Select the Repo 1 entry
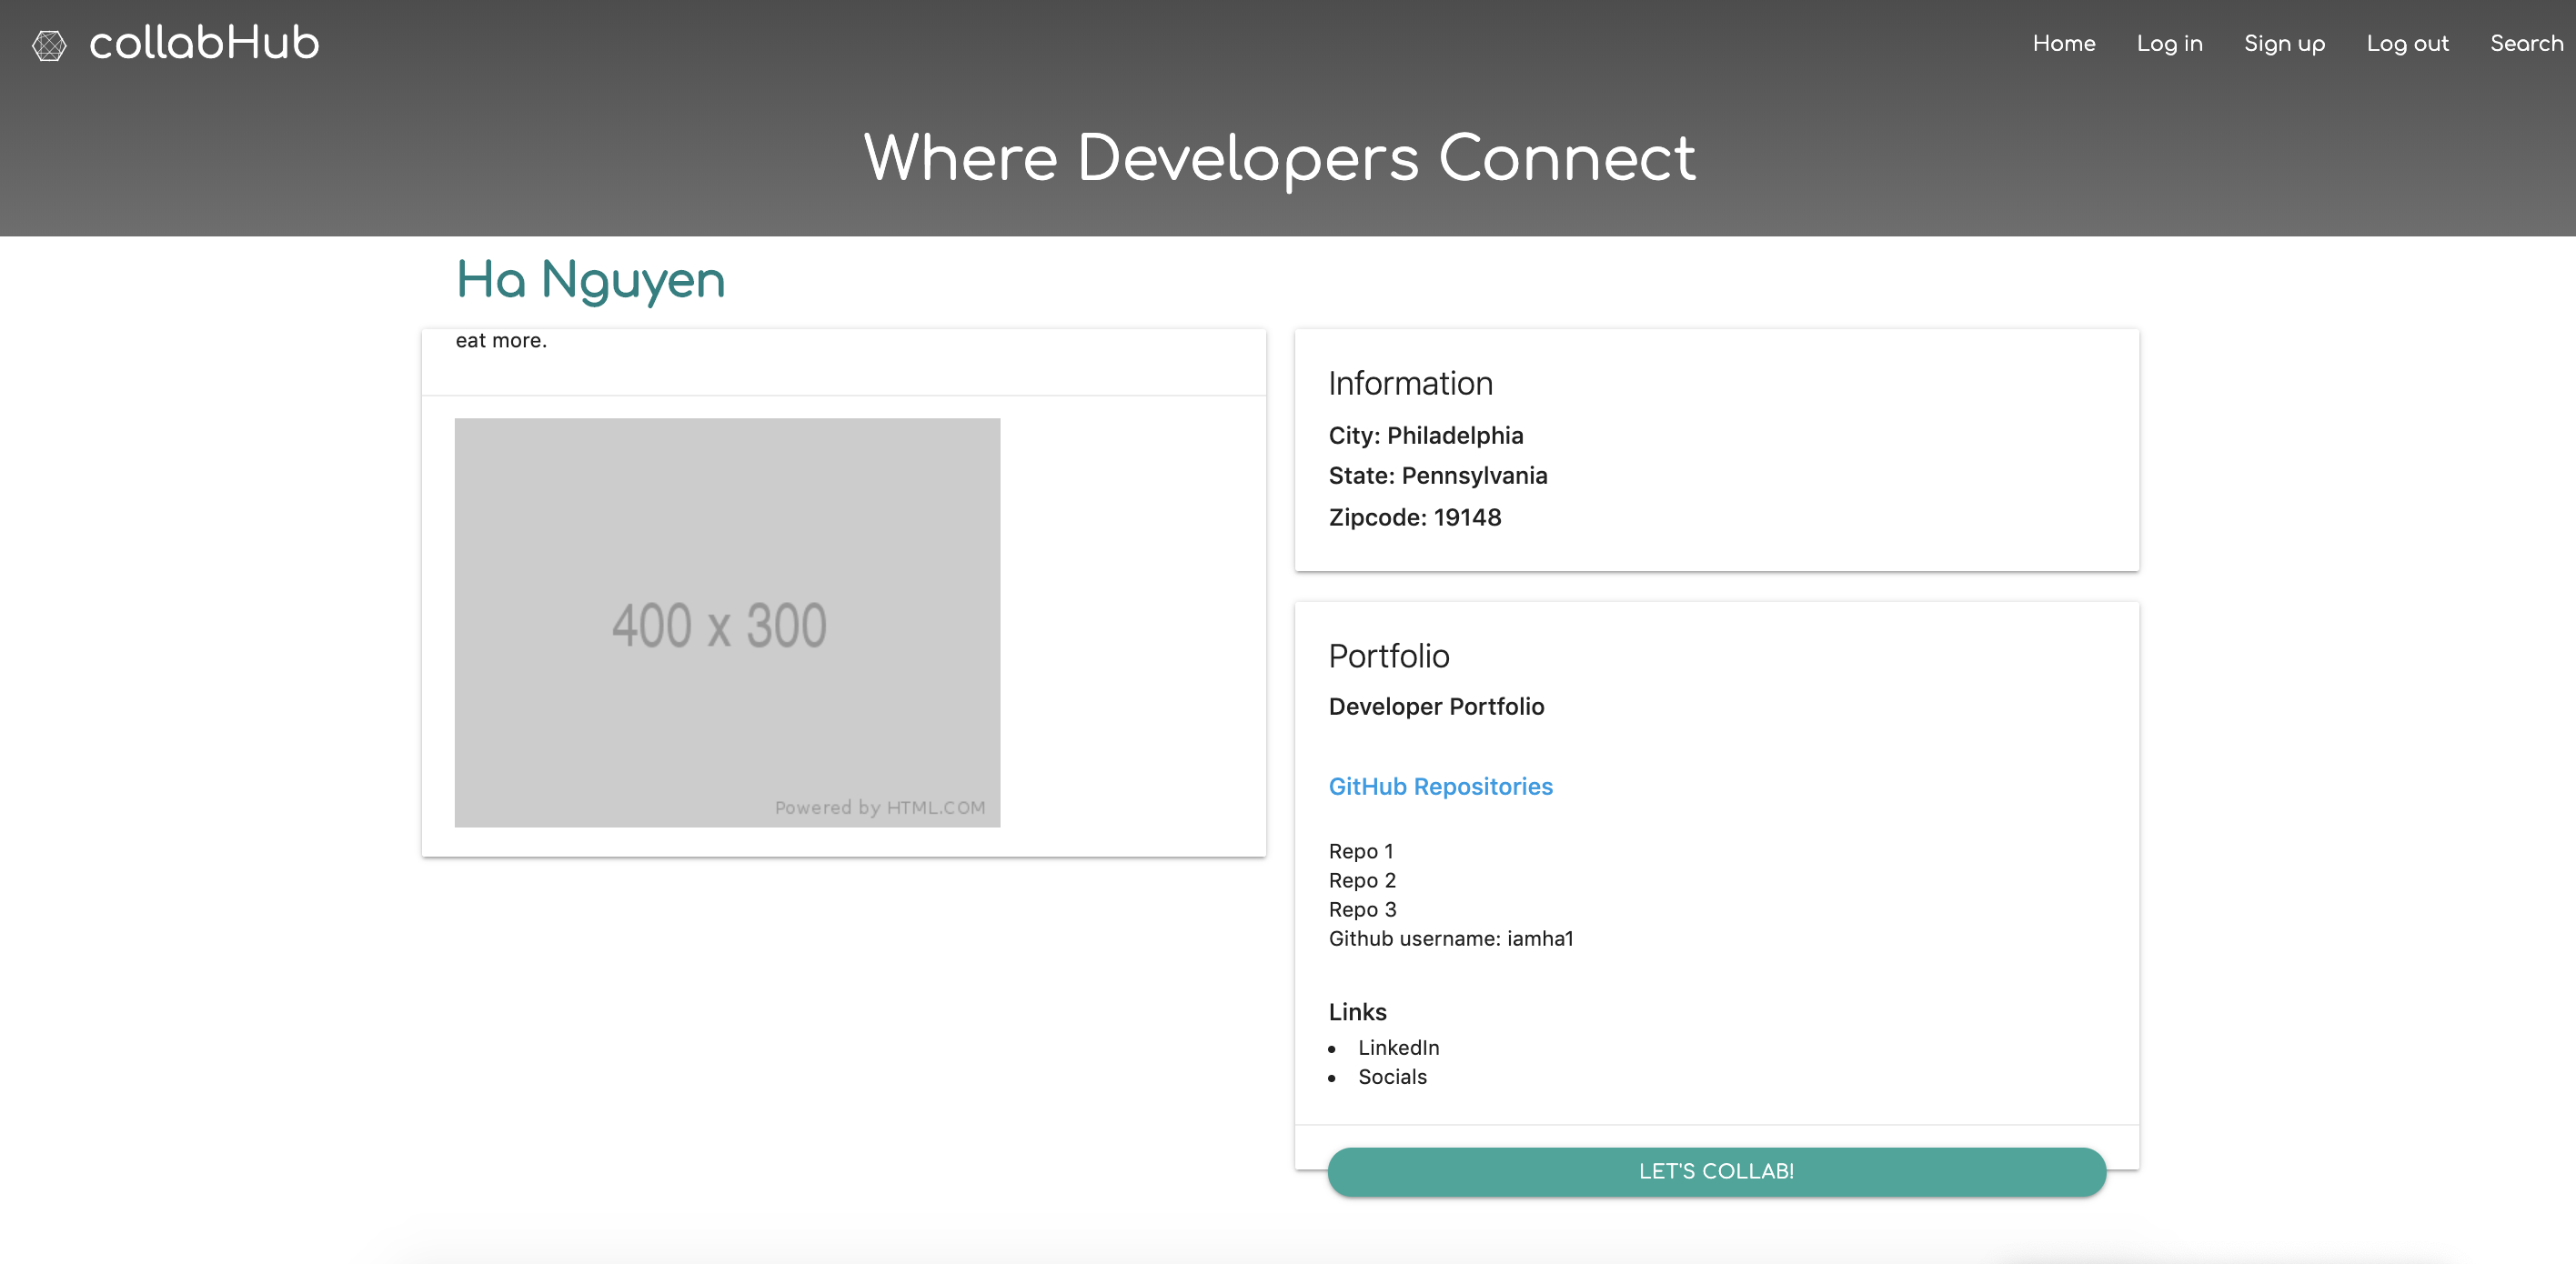 tap(1360, 851)
